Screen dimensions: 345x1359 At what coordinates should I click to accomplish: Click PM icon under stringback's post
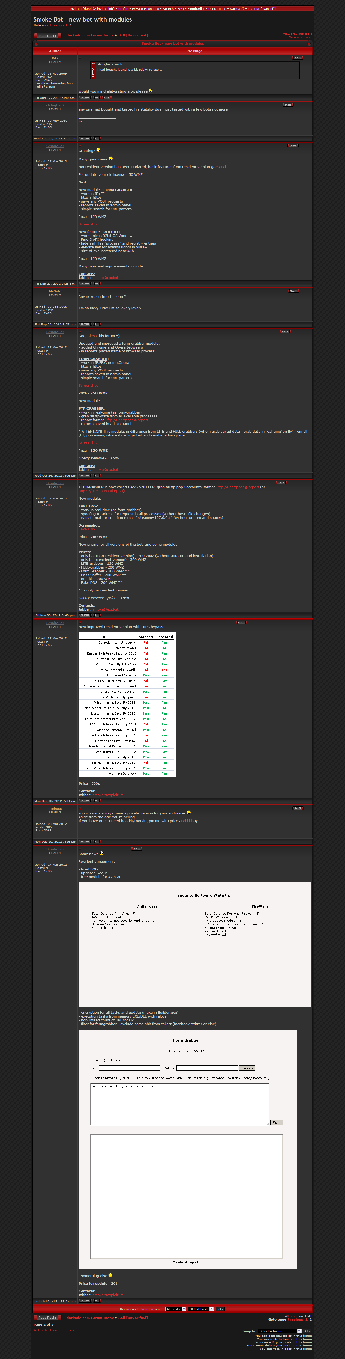[x=97, y=138]
